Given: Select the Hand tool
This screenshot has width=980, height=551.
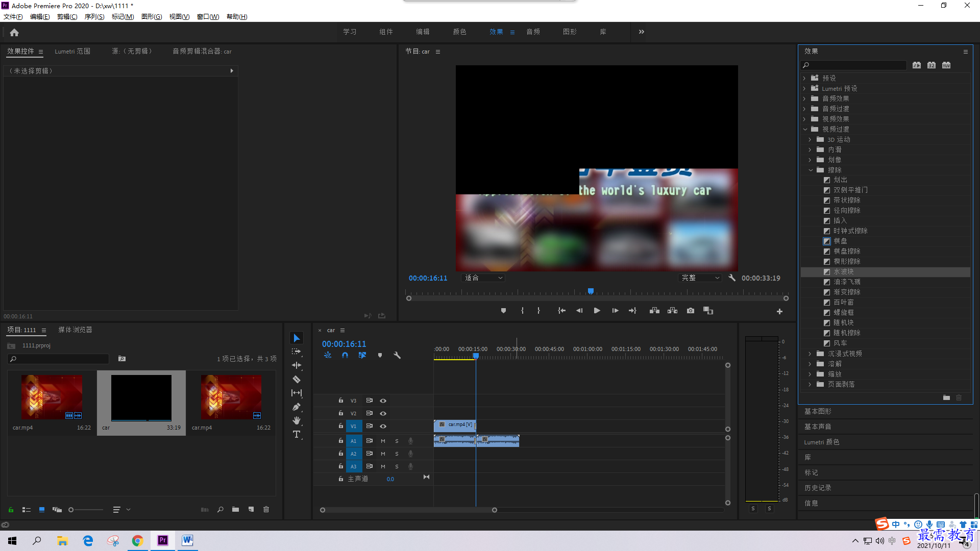Looking at the screenshot, I should [297, 420].
